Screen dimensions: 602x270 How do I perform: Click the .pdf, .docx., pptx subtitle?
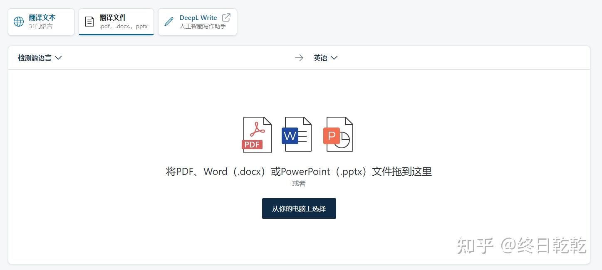[x=124, y=26]
